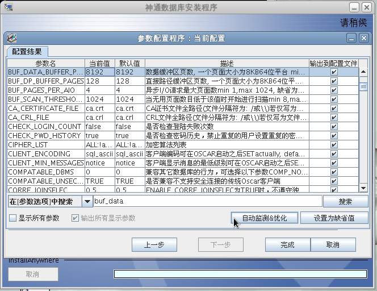
Task: Minimize the installer main window
Action: click(354, 7)
